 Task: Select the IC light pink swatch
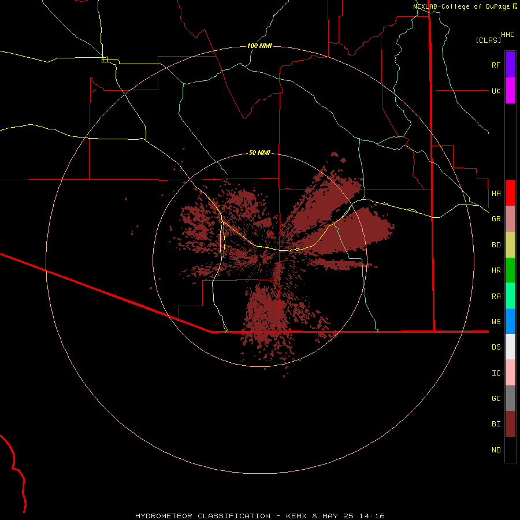(510, 373)
